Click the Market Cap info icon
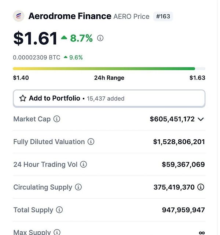The height and width of the screenshot is (235, 220). [x=57, y=119]
